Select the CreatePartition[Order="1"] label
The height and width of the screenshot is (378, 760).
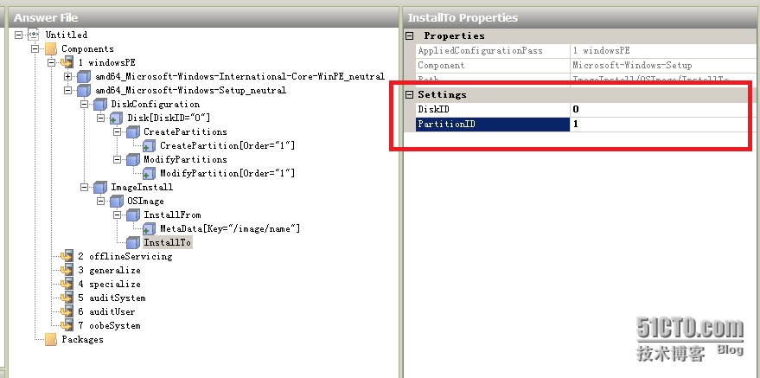(x=227, y=146)
